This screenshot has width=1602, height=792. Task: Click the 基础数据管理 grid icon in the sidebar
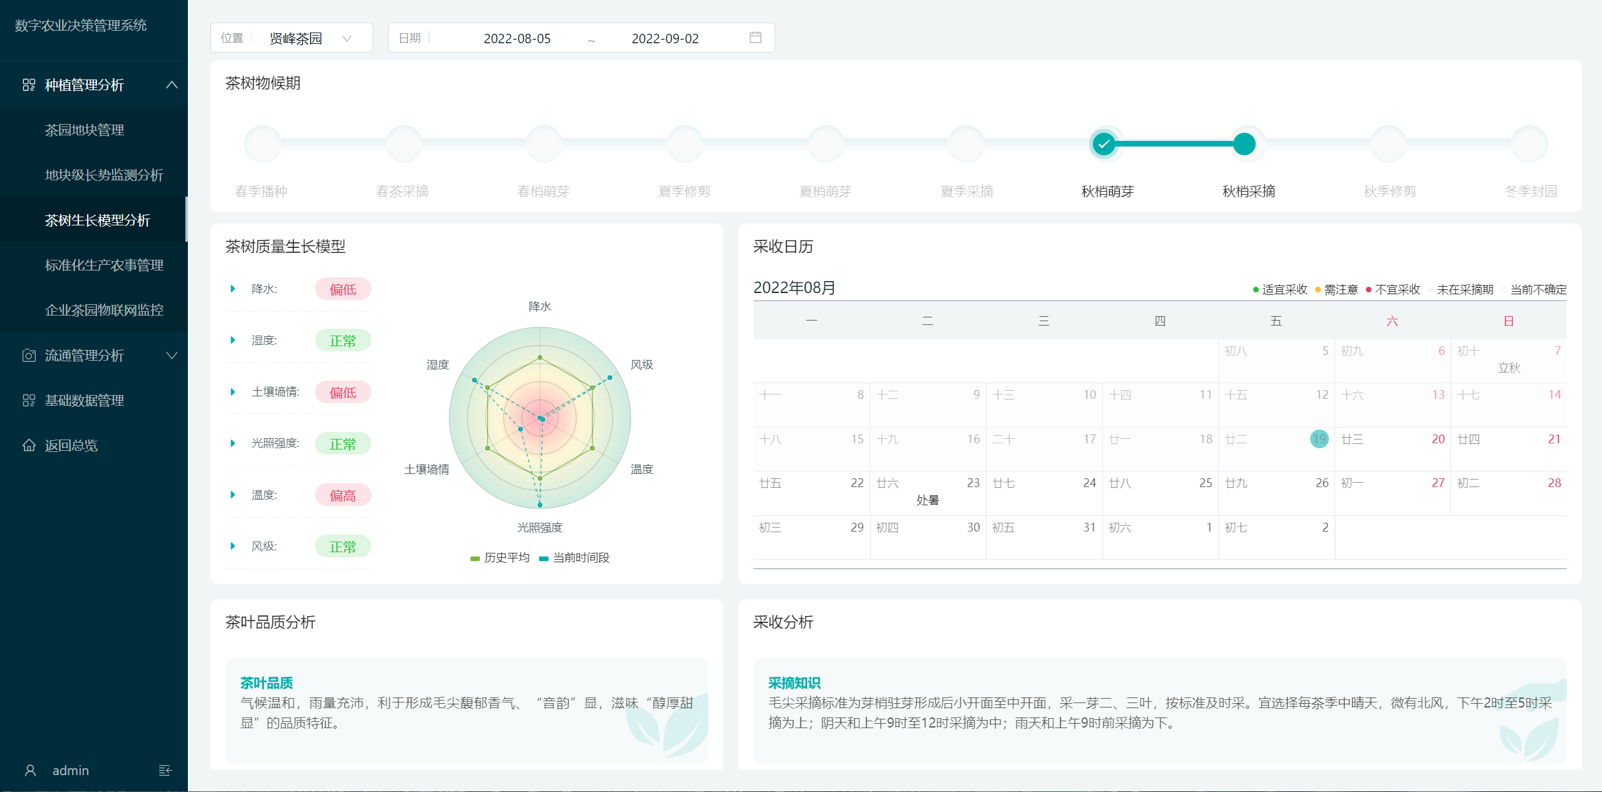tap(29, 401)
